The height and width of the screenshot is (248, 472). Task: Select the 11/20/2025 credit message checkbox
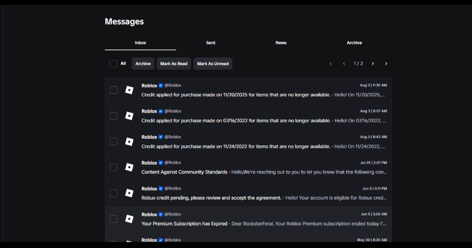[x=114, y=90]
